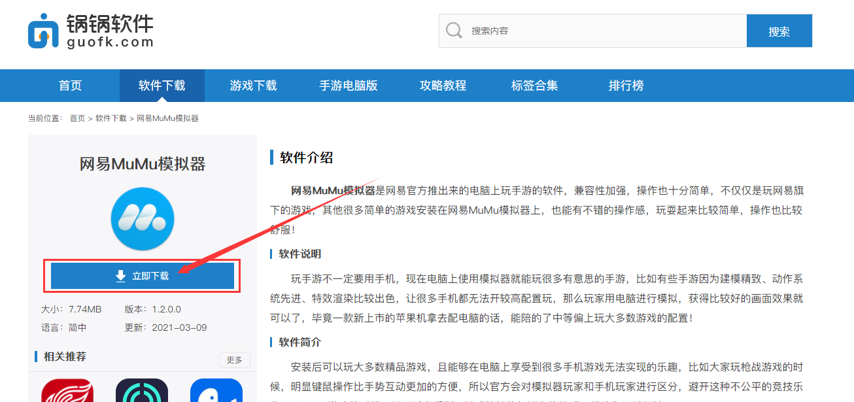Screen dimensions: 854x402
Task: Click the 软件介绍 heading
Action: coord(307,158)
